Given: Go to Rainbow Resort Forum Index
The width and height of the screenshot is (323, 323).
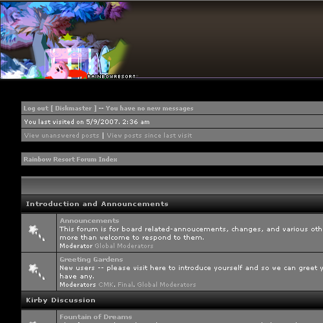Looking at the screenshot, I should click(x=70, y=159).
